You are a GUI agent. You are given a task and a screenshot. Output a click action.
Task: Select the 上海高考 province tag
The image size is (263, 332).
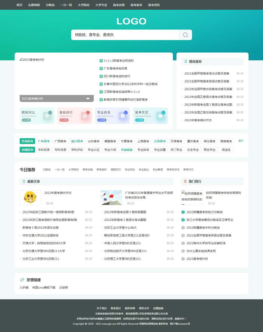[x=143, y=141]
